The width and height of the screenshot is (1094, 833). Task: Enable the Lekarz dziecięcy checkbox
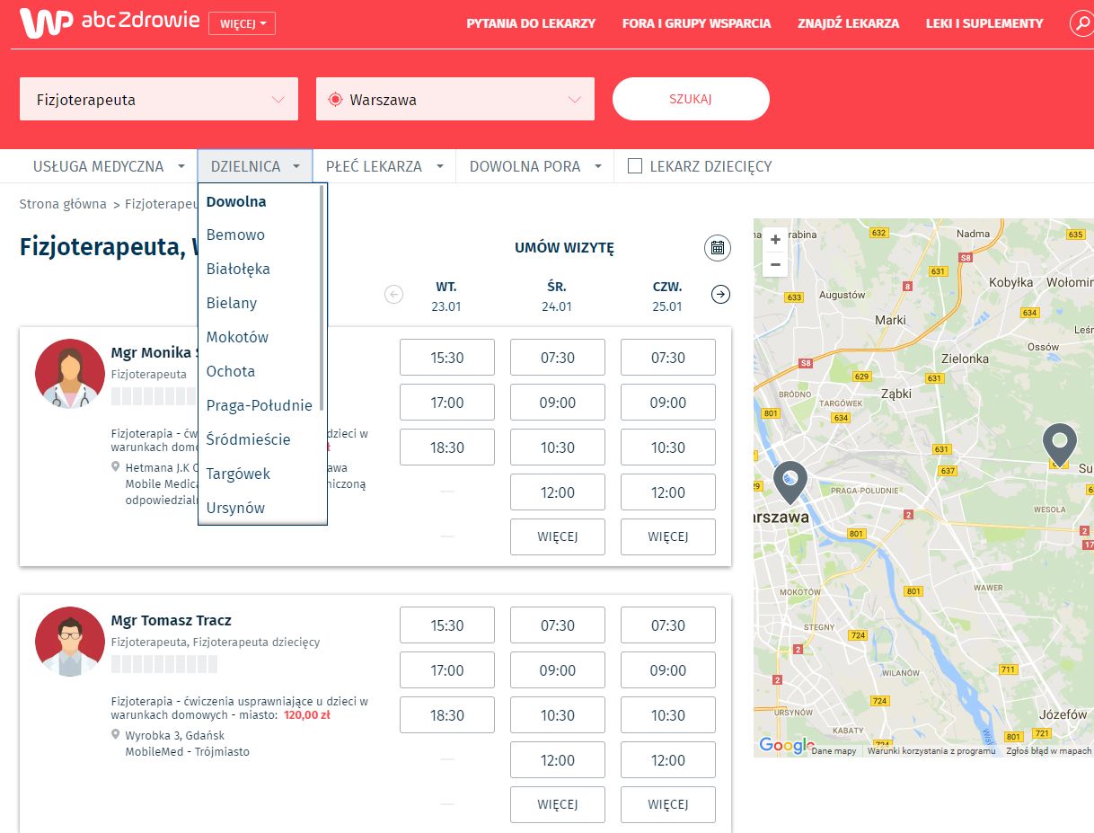pos(635,166)
